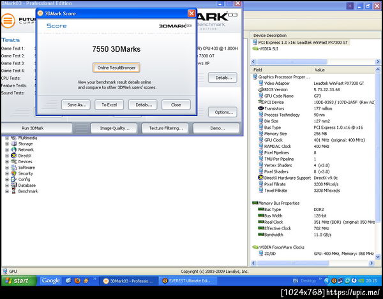Open Texture Filtering... in 3DMark03
Screen dimensions: 383x299
pos(165,128)
